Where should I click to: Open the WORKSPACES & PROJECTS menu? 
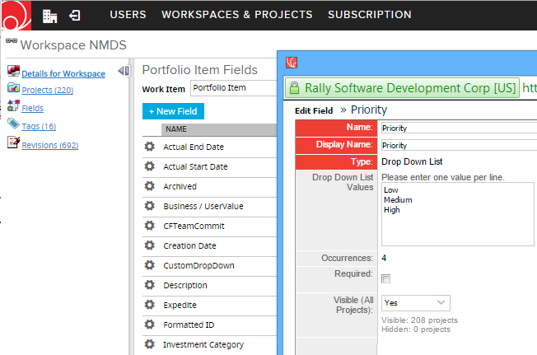click(237, 15)
